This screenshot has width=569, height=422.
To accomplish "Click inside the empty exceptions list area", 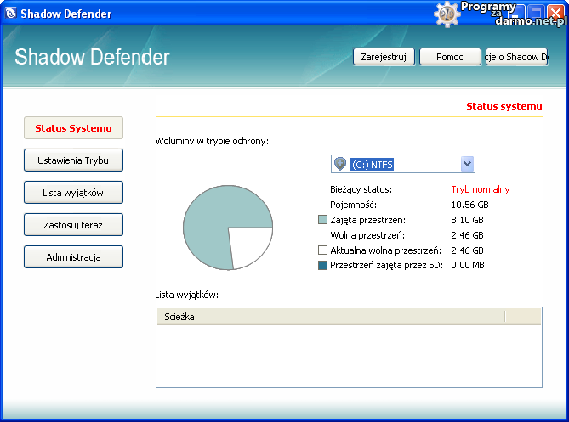I will (349, 357).
